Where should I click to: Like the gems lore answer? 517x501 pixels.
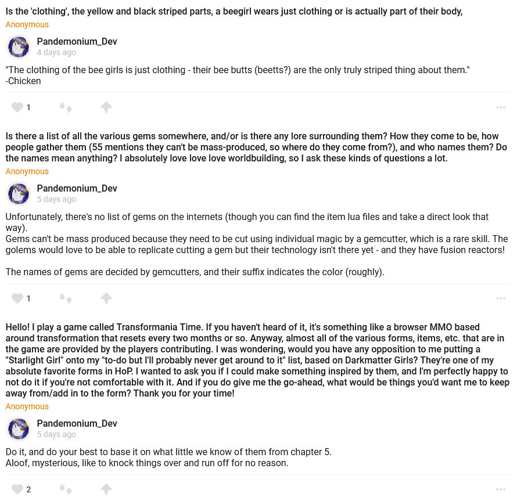pos(17,298)
